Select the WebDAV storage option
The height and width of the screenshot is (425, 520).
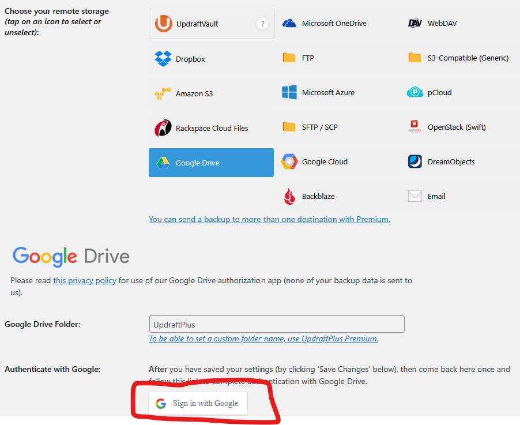coord(442,24)
